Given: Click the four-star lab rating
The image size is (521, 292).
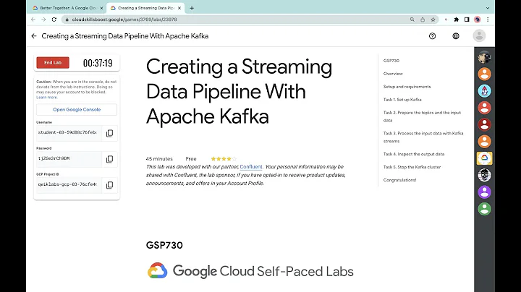Looking at the screenshot, I should pos(224,159).
